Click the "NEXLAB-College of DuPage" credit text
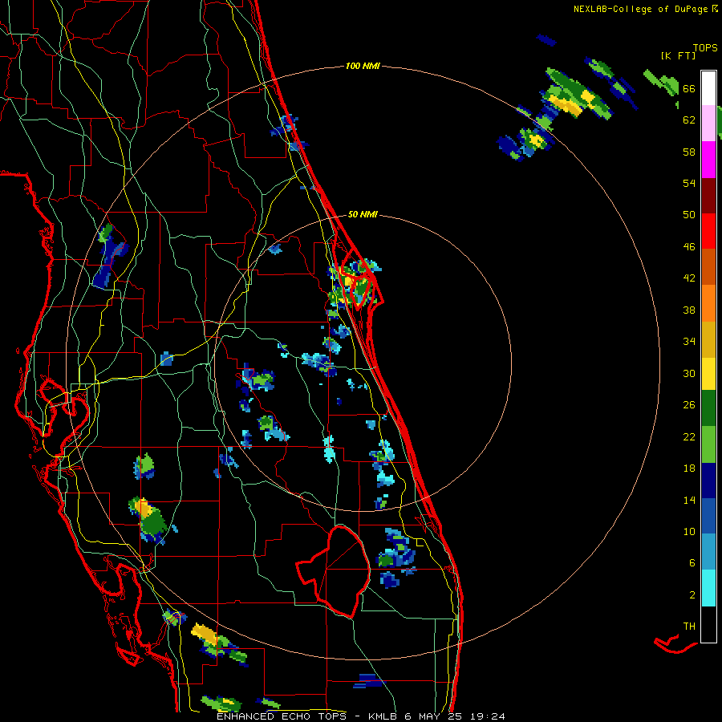The height and width of the screenshot is (722, 722). point(641,9)
